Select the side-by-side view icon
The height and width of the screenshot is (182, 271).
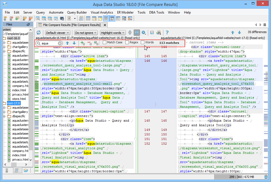(x=137, y=33)
